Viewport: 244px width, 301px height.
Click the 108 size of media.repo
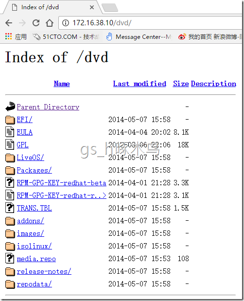coord(183,259)
